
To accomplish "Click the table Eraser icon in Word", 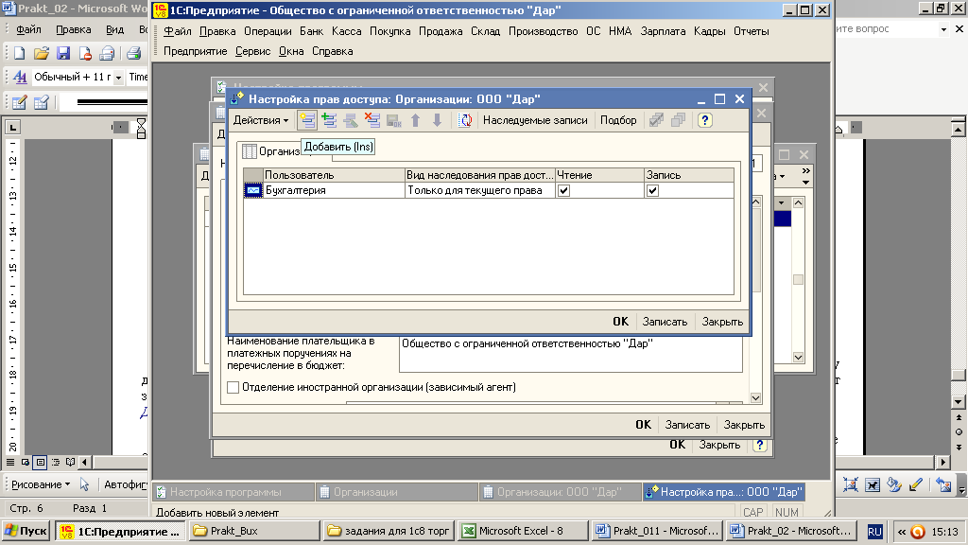I will point(42,102).
